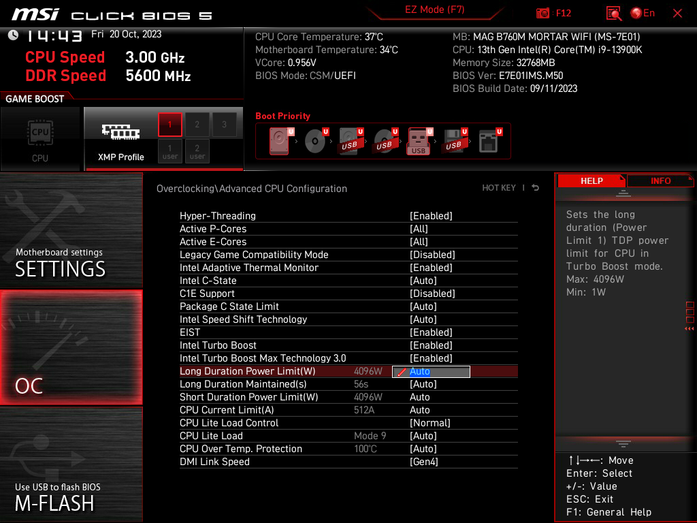The height and width of the screenshot is (523, 697).
Task: Select CPU Current Limit(A) Auto value
Action: (419, 409)
